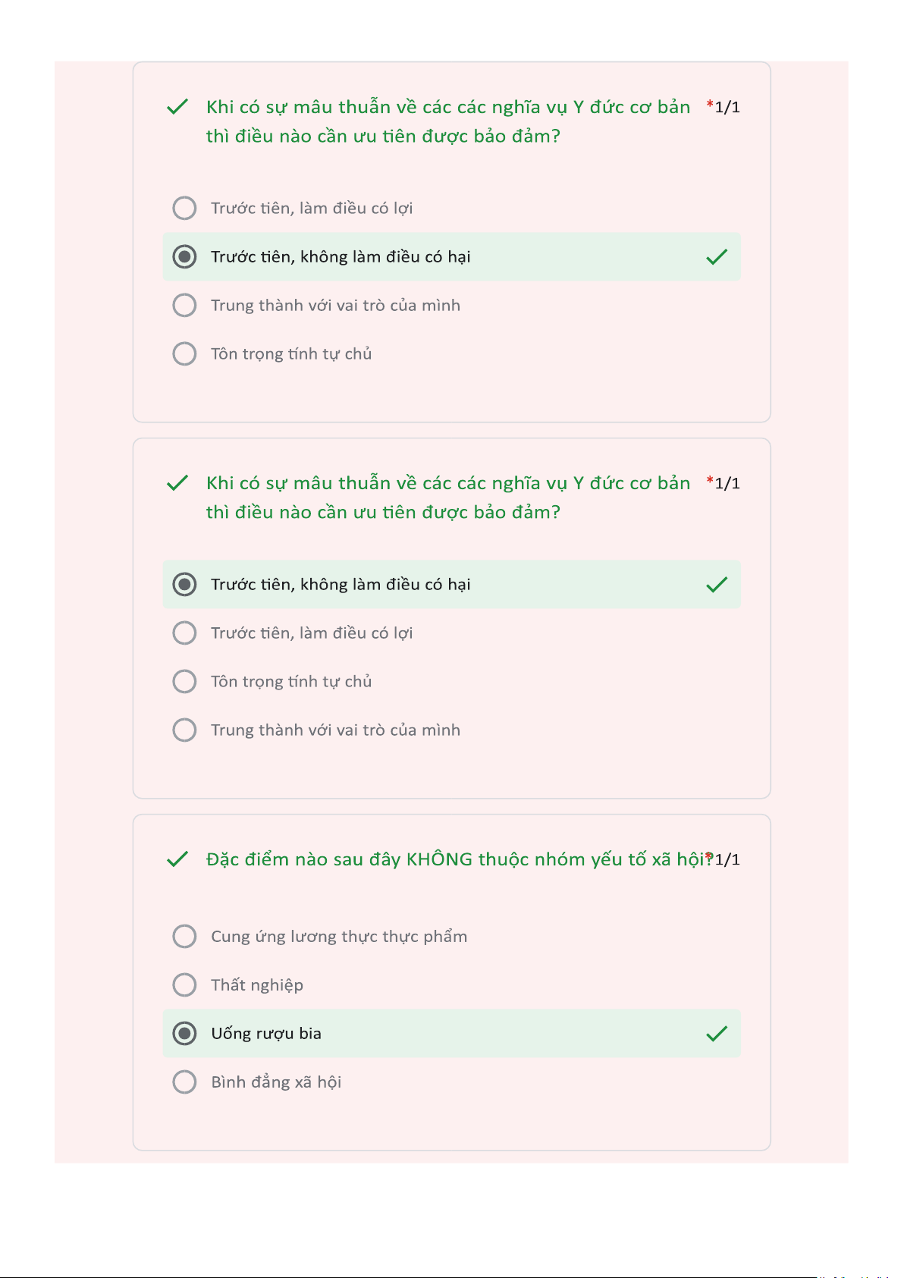Click the correct-answer checkmark in the second question's highlighted row
This screenshot has width=904, height=1278.
(717, 585)
